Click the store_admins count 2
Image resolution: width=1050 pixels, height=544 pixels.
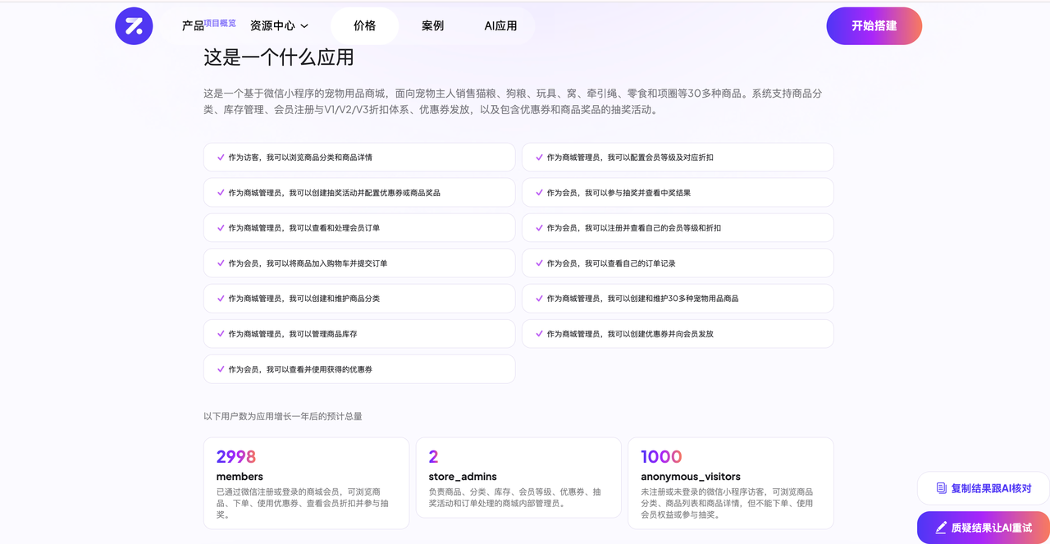click(x=433, y=457)
